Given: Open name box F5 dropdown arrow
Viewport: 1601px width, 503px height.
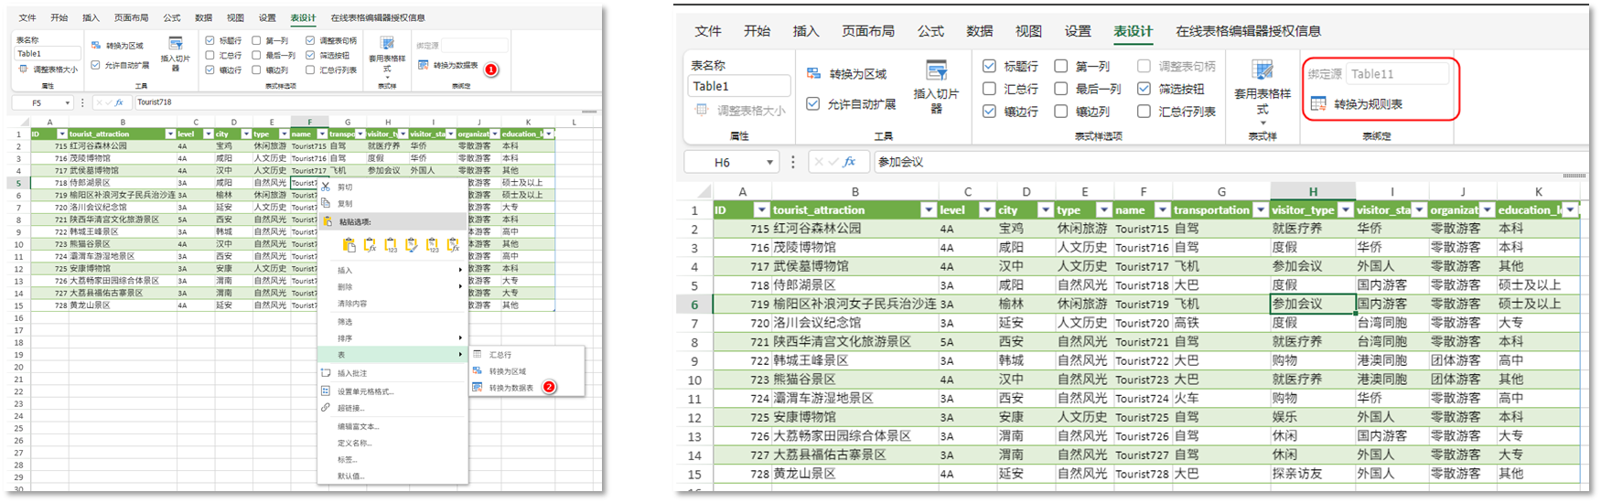Looking at the screenshot, I should 67,103.
